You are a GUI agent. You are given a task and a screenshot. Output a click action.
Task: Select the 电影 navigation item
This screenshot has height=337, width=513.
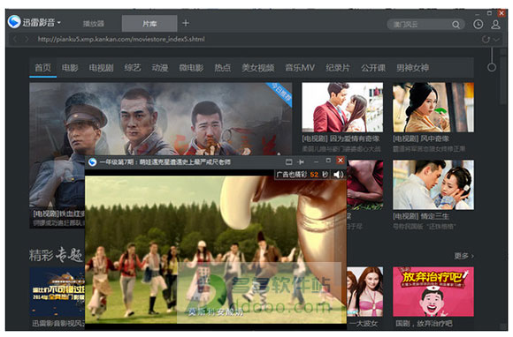click(x=70, y=68)
